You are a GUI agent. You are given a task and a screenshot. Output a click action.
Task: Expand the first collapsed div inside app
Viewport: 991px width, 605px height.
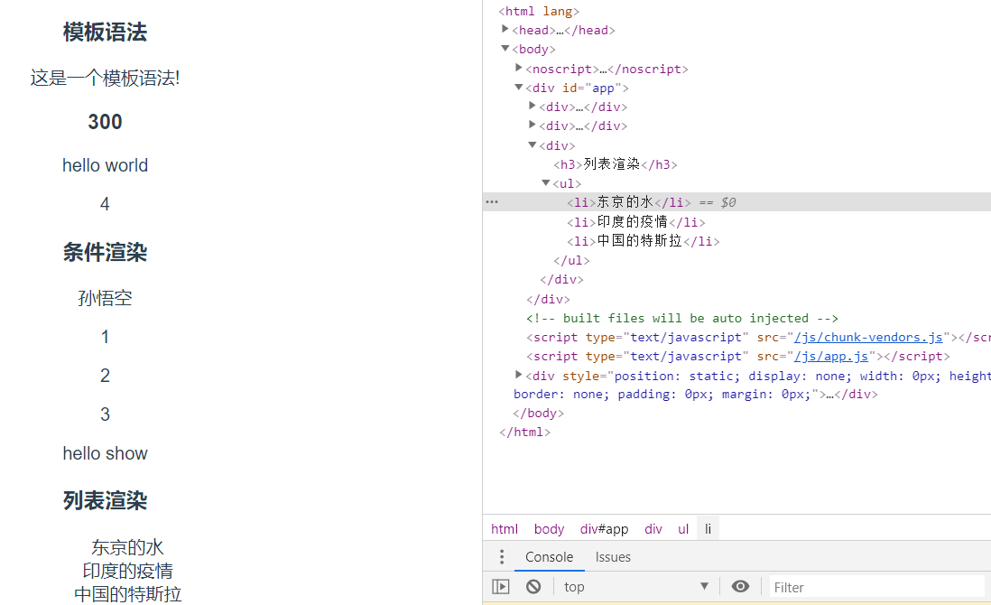click(533, 106)
